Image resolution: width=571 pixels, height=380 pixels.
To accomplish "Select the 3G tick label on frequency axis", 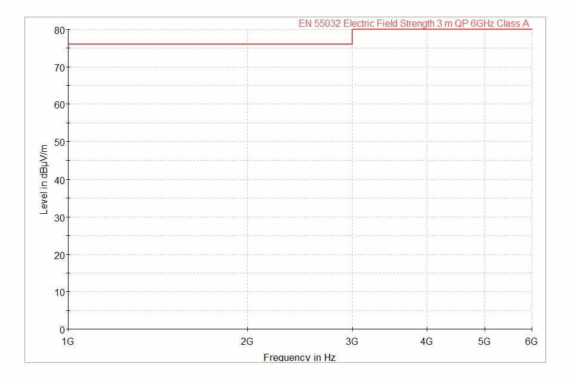I will pos(352,342).
